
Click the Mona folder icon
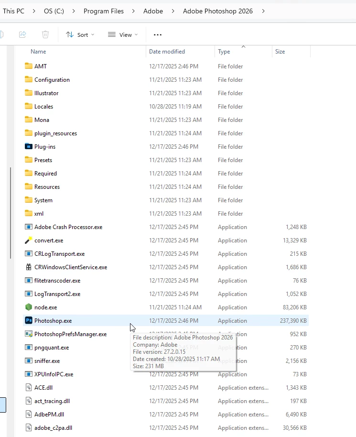[x=29, y=120]
